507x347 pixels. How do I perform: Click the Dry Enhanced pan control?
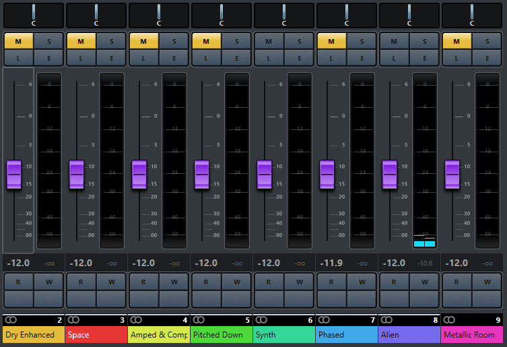click(34, 15)
